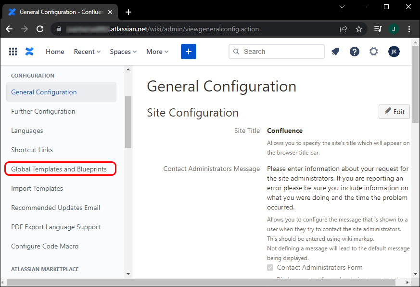Go to Home in top navigation

pyautogui.click(x=55, y=52)
